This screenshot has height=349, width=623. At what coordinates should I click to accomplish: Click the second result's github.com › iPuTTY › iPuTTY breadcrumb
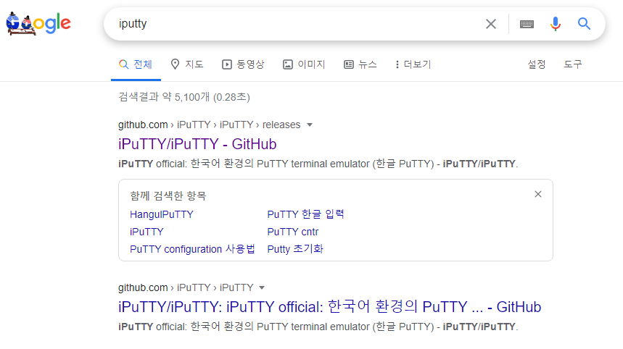point(186,288)
